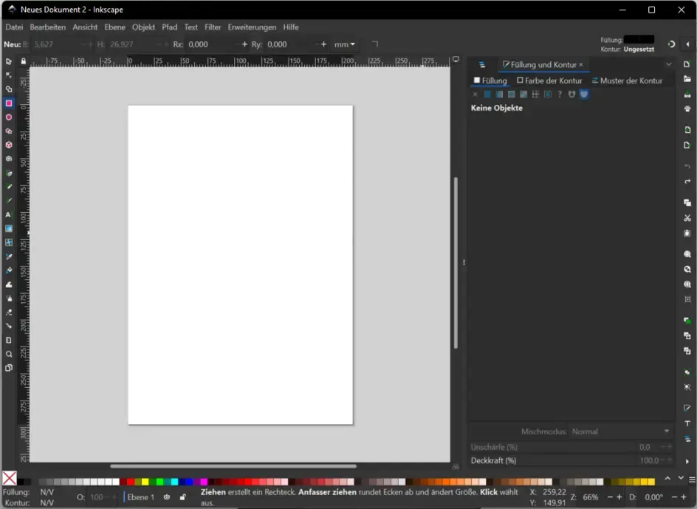Image resolution: width=697 pixels, height=509 pixels.
Task: Open the mm unit dropdown
Action: [344, 44]
